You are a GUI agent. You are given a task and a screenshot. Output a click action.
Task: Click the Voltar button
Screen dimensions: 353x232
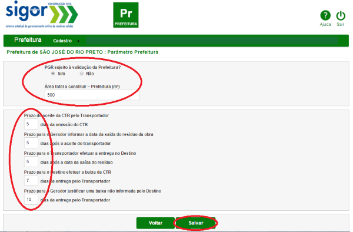(x=155, y=223)
